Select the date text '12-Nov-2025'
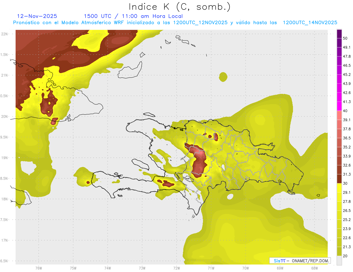This screenshot has width=353, height=272. click(x=37, y=16)
